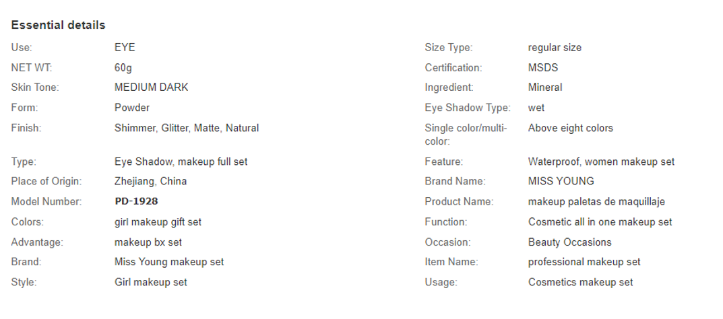The width and height of the screenshot is (723, 319).
Task: Click the Essential details heading
Action: coord(58,26)
